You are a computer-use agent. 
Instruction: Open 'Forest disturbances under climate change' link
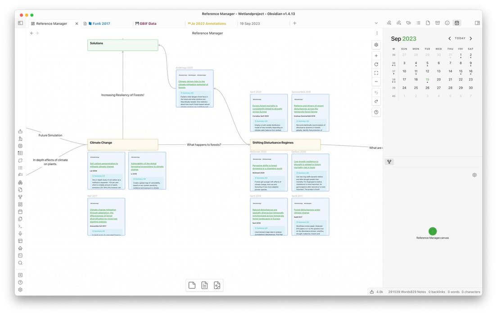pos(307,211)
